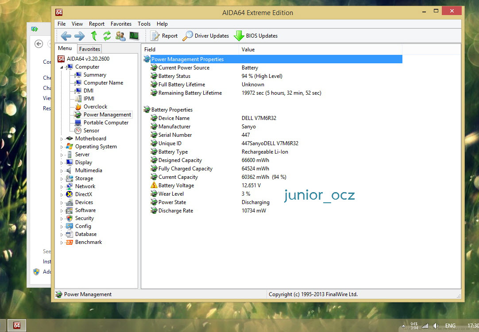Open the Tools menu
479x332 pixels.
[x=144, y=24]
